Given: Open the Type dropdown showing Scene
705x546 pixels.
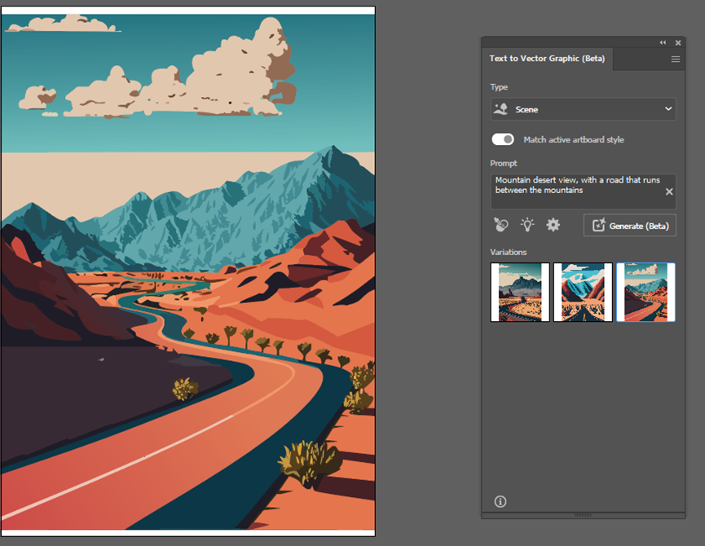Looking at the screenshot, I should 583,109.
